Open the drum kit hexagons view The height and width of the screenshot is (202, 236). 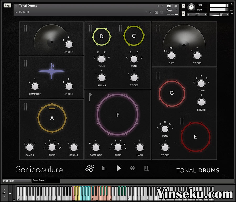coord(89,168)
